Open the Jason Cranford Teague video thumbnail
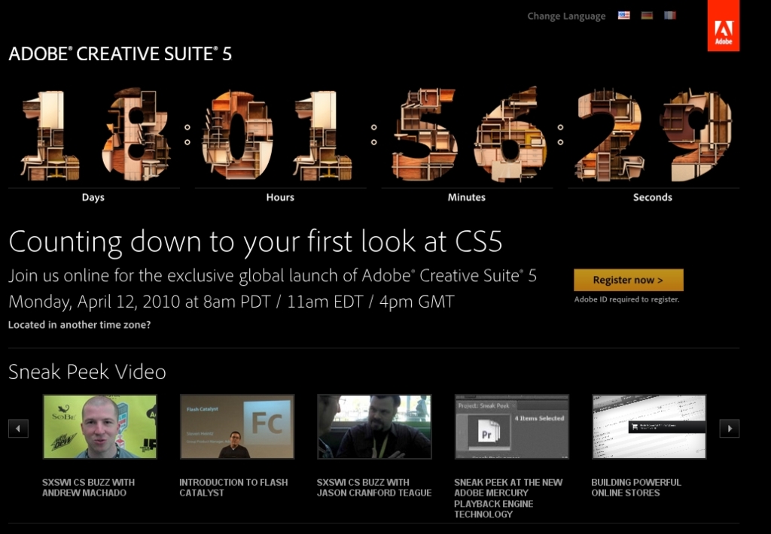The image size is (771, 534). [374, 426]
